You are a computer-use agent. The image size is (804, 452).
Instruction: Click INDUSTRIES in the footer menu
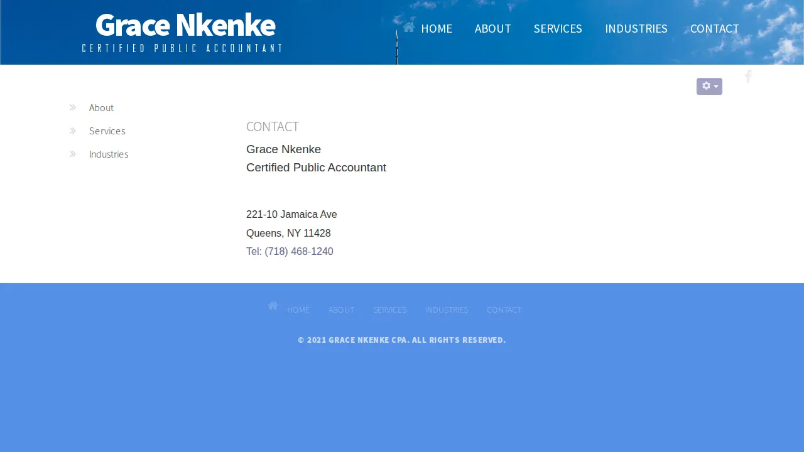coord(447,310)
